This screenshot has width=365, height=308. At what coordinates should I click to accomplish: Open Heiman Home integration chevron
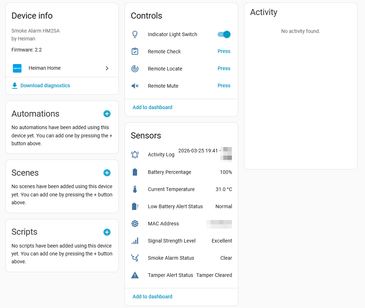click(x=107, y=68)
